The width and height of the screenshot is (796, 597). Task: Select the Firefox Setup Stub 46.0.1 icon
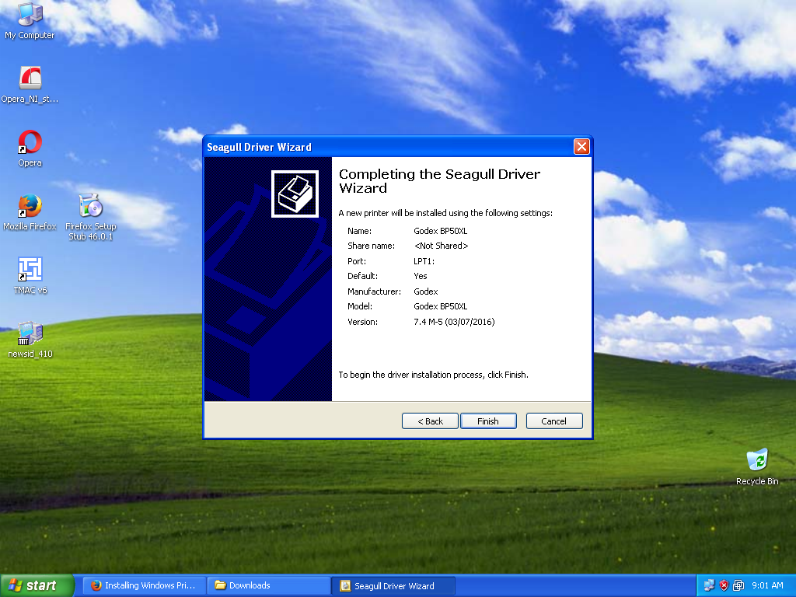coord(91,217)
